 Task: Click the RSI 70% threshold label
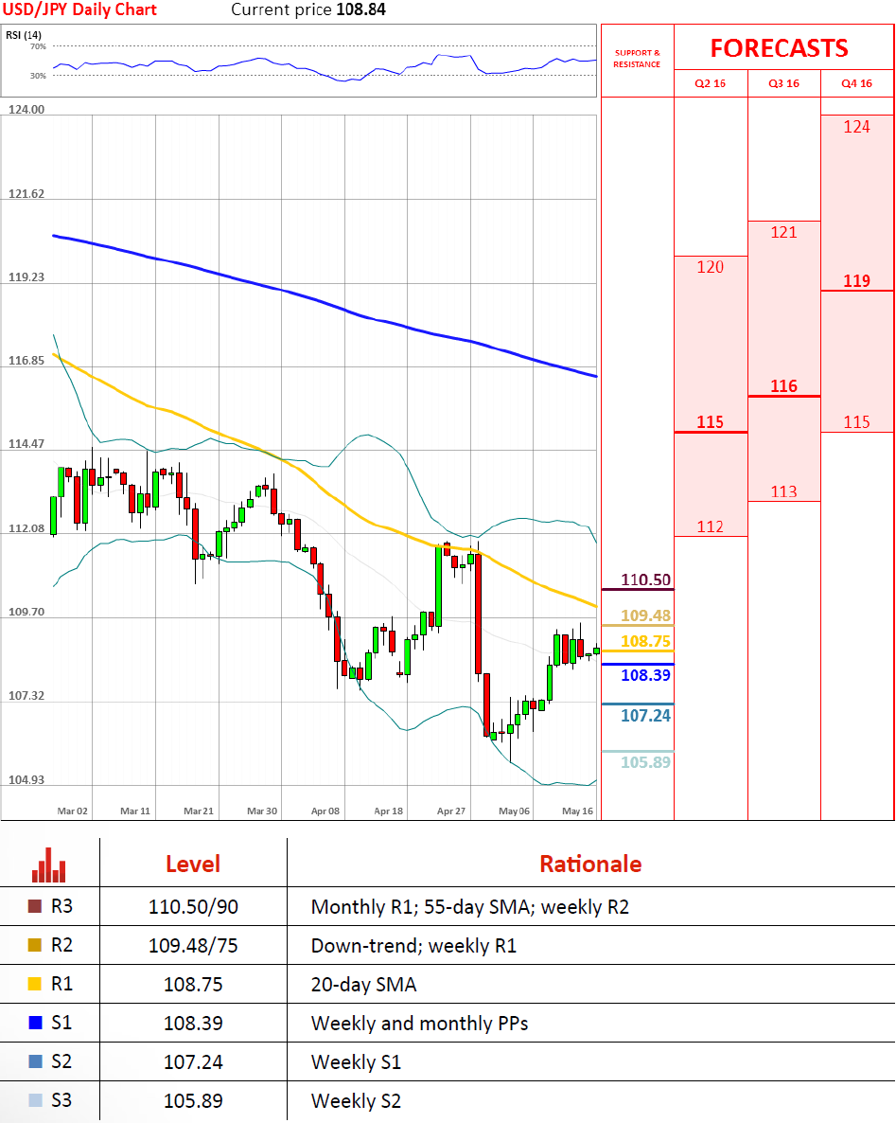(38, 46)
